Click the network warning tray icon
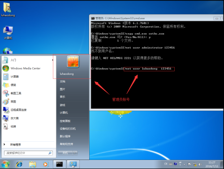The image size is (224, 169). point(195,165)
